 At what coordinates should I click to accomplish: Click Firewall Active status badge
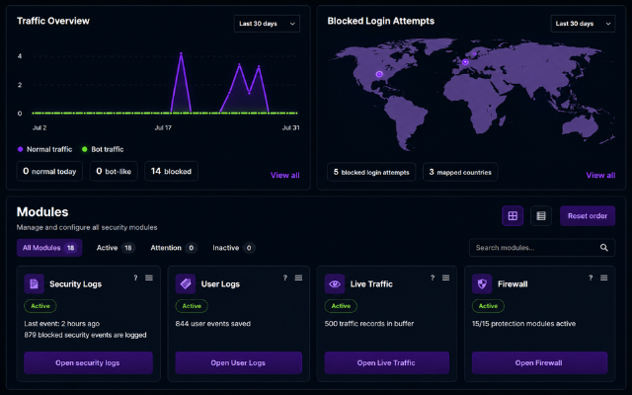pos(488,306)
